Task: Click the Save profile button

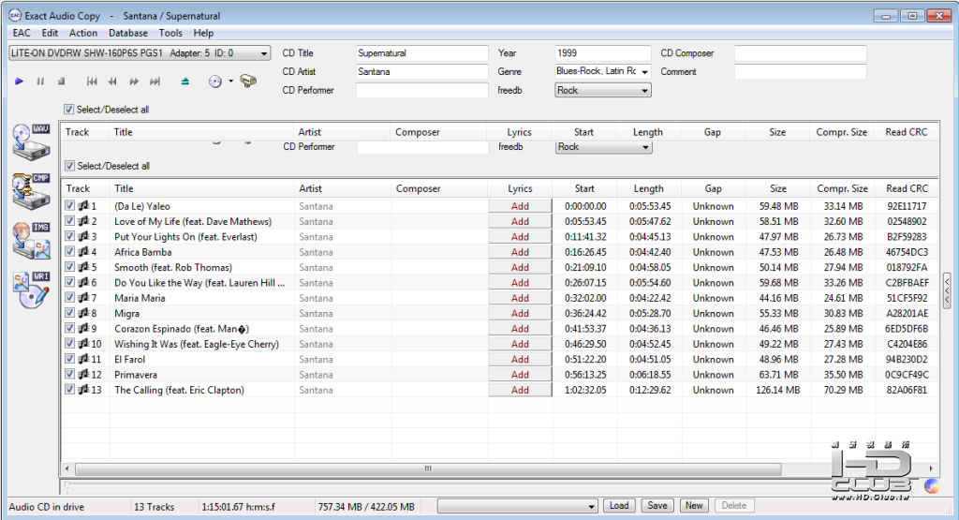Action: coord(657,505)
